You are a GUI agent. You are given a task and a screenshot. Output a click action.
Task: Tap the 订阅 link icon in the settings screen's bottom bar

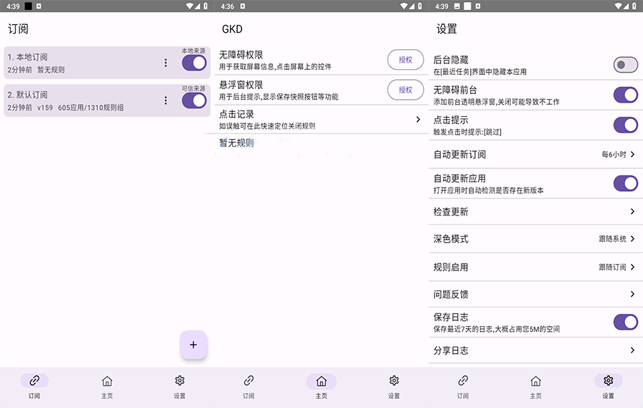pos(463,381)
